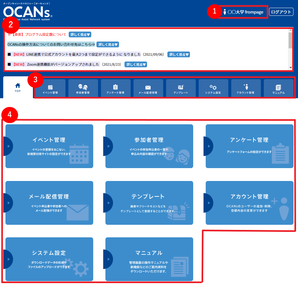Open the システム設定 nav tab
The height and width of the screenshot is (285, 298).
[213, 89]
